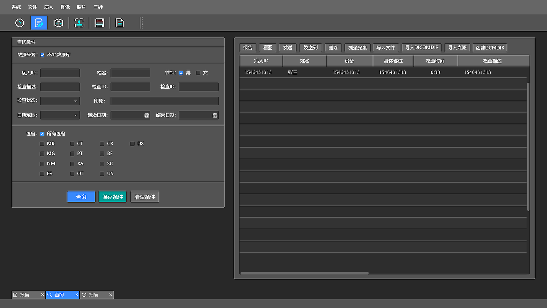Open the 胶片 menu

(x=82, y=7)
